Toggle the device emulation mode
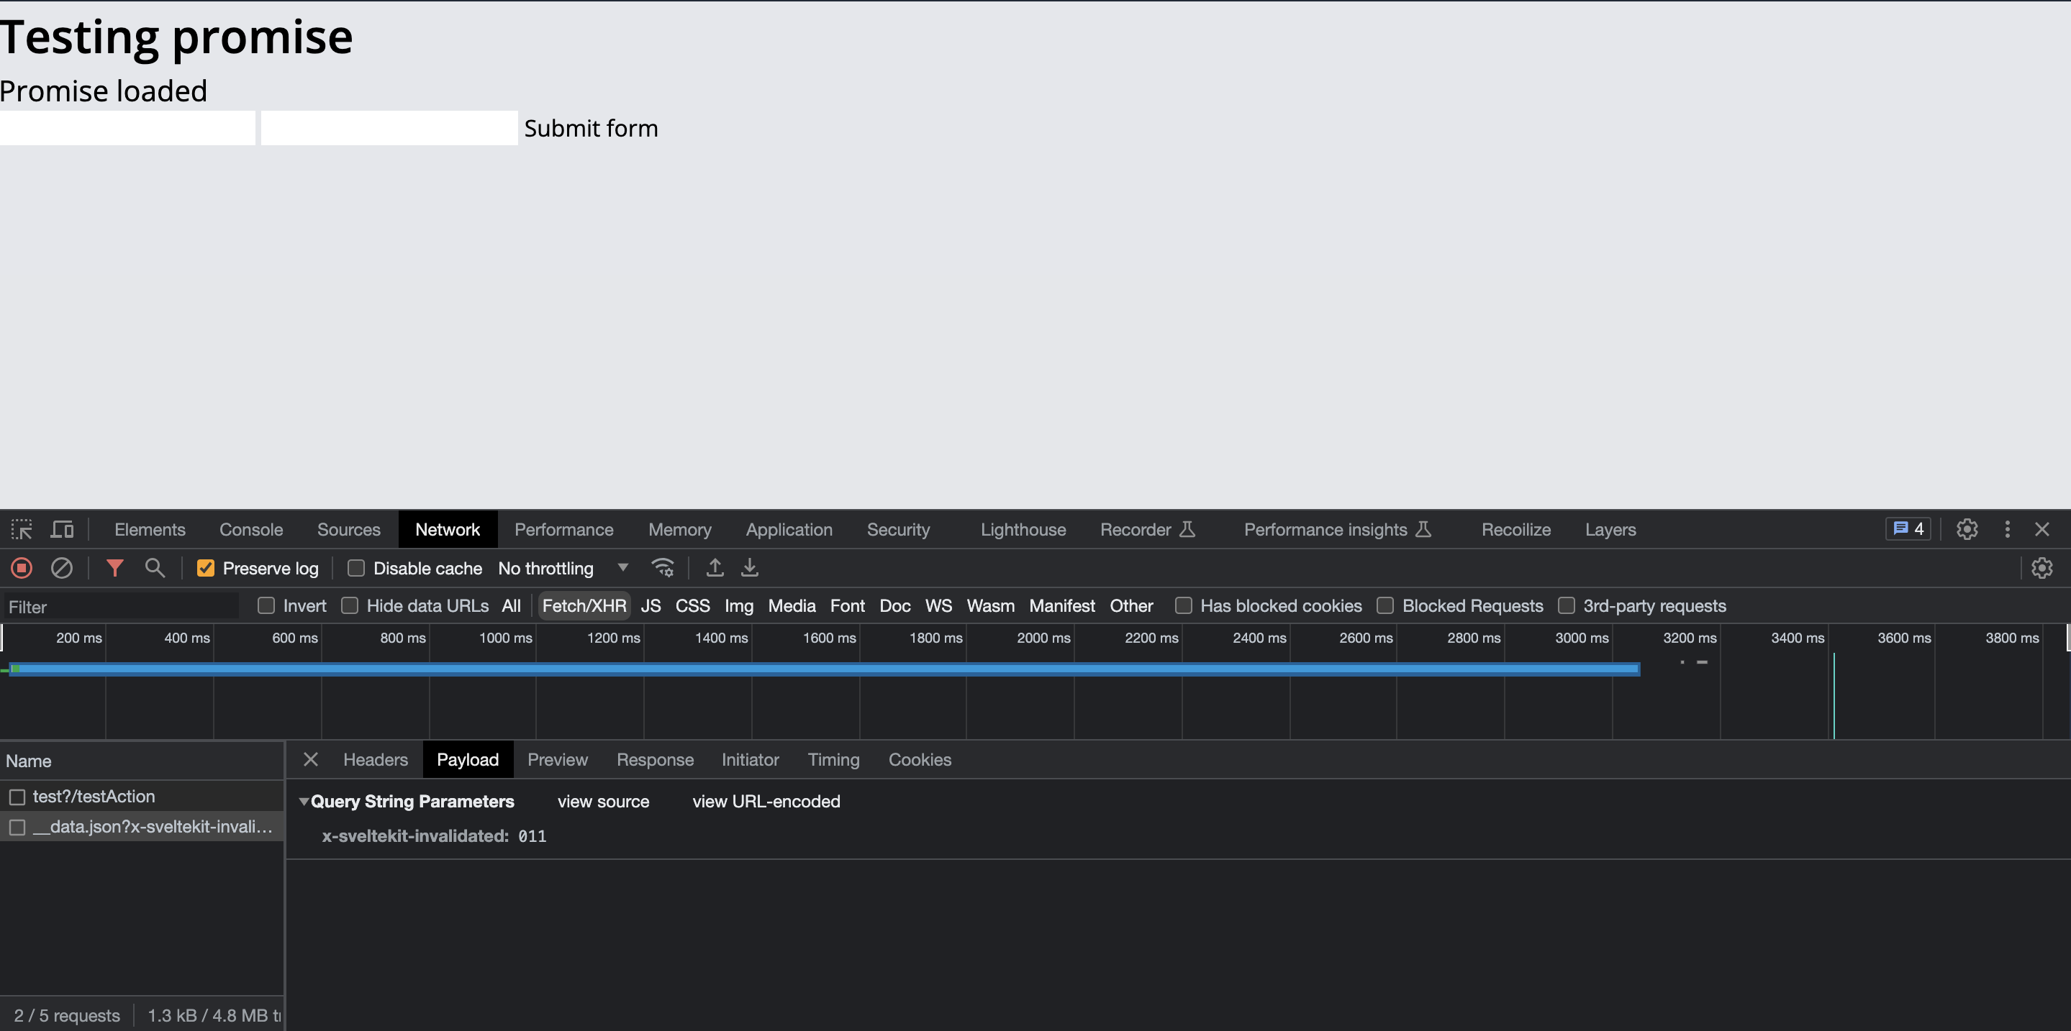 coord(62,529)
